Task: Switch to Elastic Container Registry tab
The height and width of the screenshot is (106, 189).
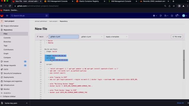Action: pyautogui.click(x=89, y=1)
